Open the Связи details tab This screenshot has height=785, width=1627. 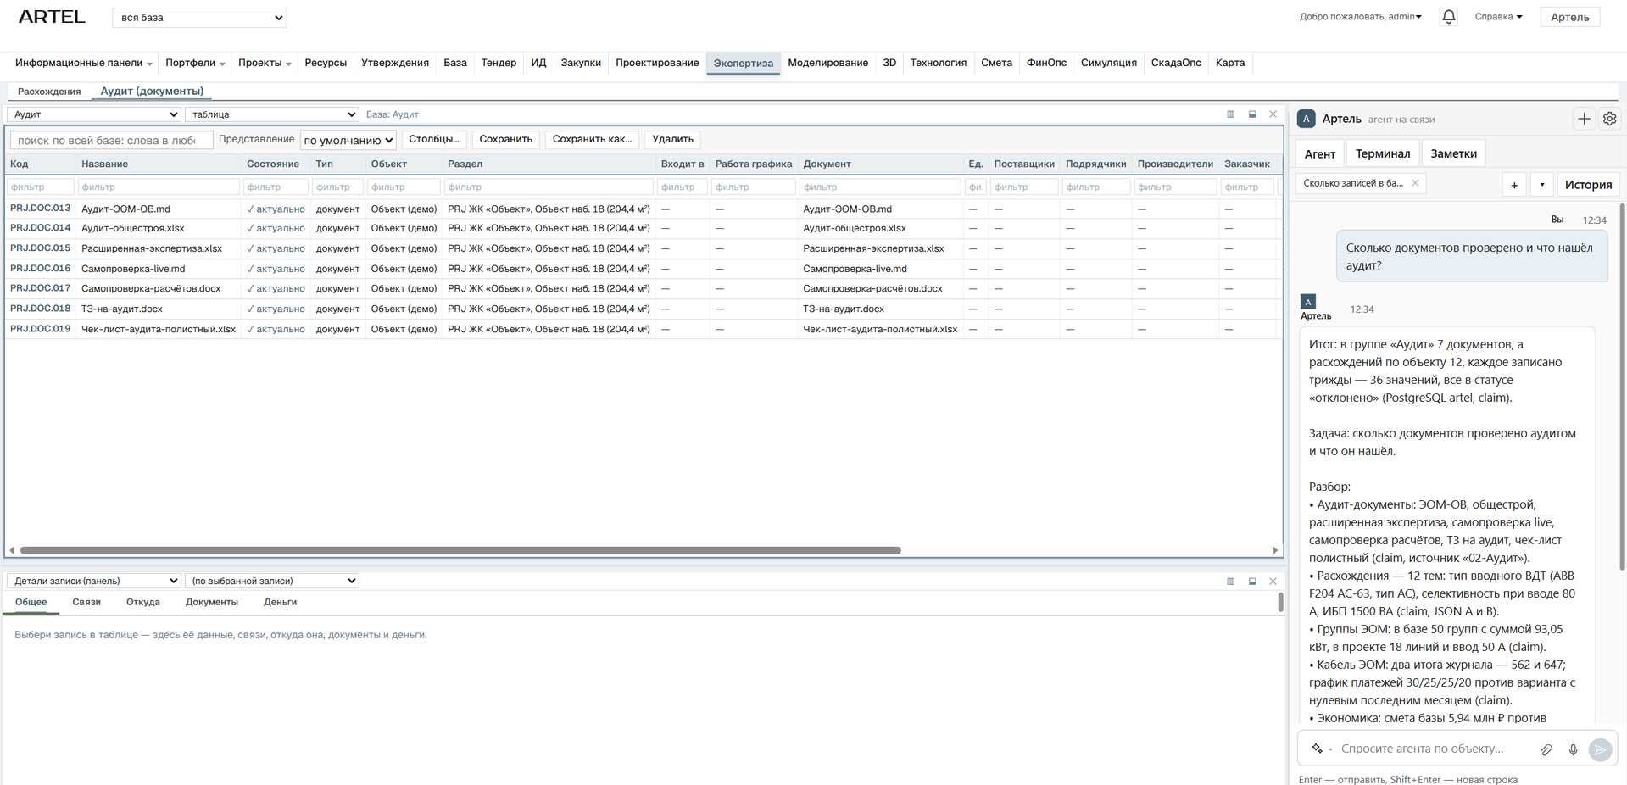86,602
